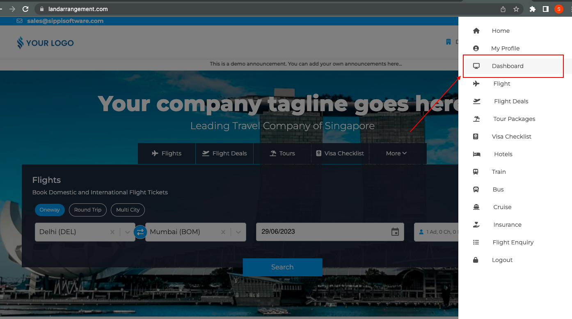Screen dimensions: 572x319
Task: Clear the Delhi (DEL) selection with X
Action: [112, 232]
